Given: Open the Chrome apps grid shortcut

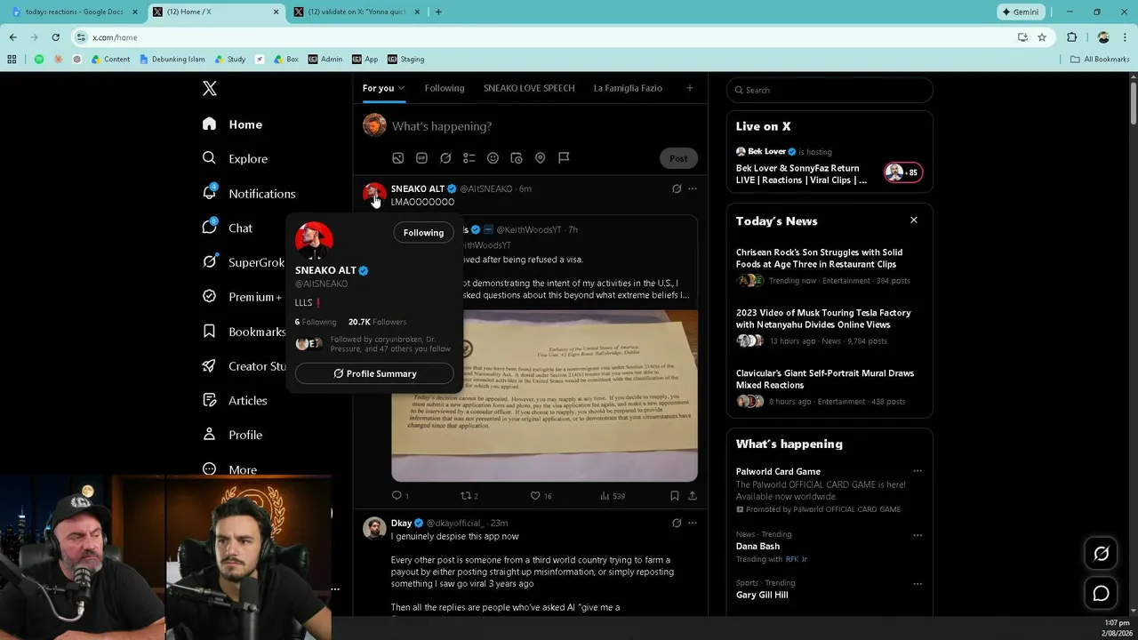Looking at the screenshot, I should pos(12,60).
